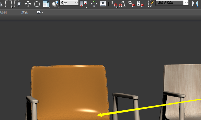Activate the Select and Place tool
The image size is (201, 120).
pos(55,4)
